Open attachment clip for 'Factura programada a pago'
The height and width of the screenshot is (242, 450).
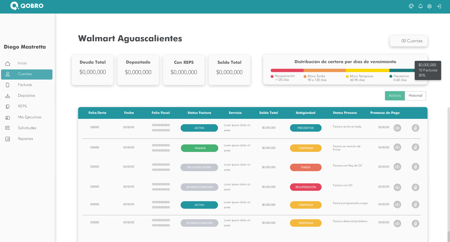pyautogui.click(x=415, y=204)
